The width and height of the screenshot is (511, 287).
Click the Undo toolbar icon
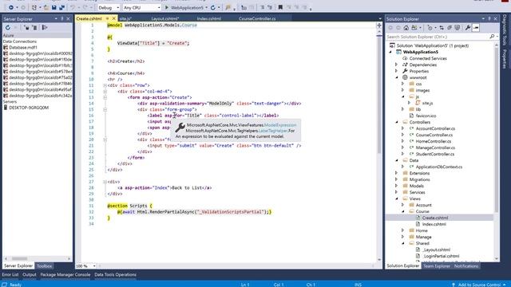pyautogui.click(x=73, y=7)
